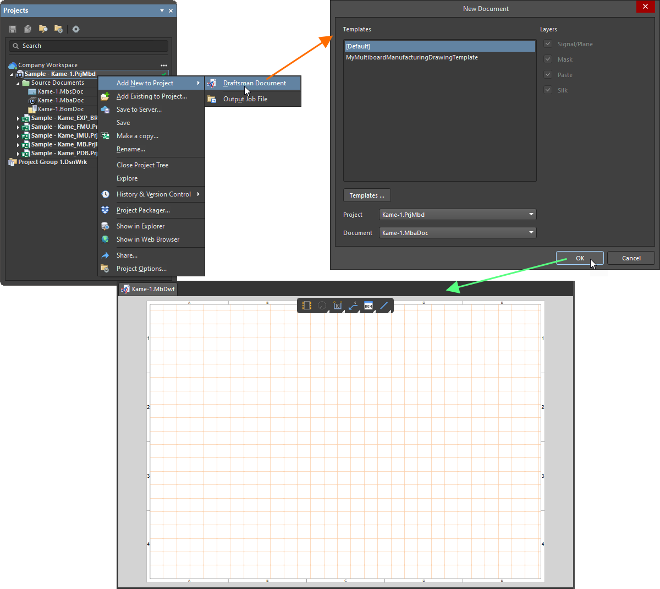Collapse the Source Documents folder
The width and height of the screenshot is (660, 589).
(18, 82)
